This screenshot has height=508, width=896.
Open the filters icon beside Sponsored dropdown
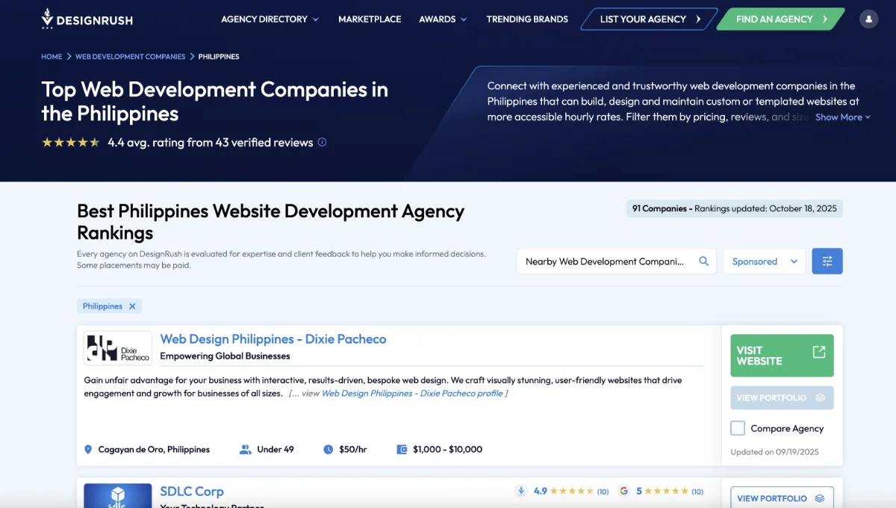coord(827,261)
